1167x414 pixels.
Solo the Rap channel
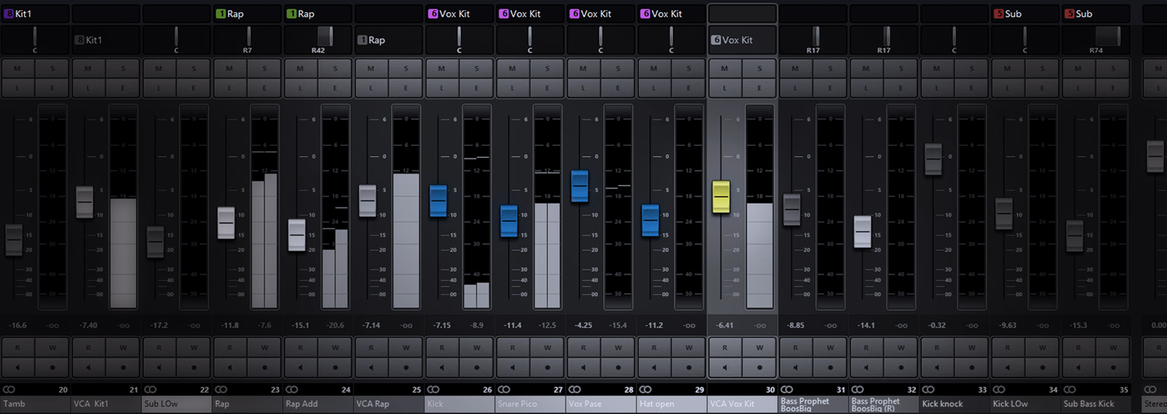[264, 69]
